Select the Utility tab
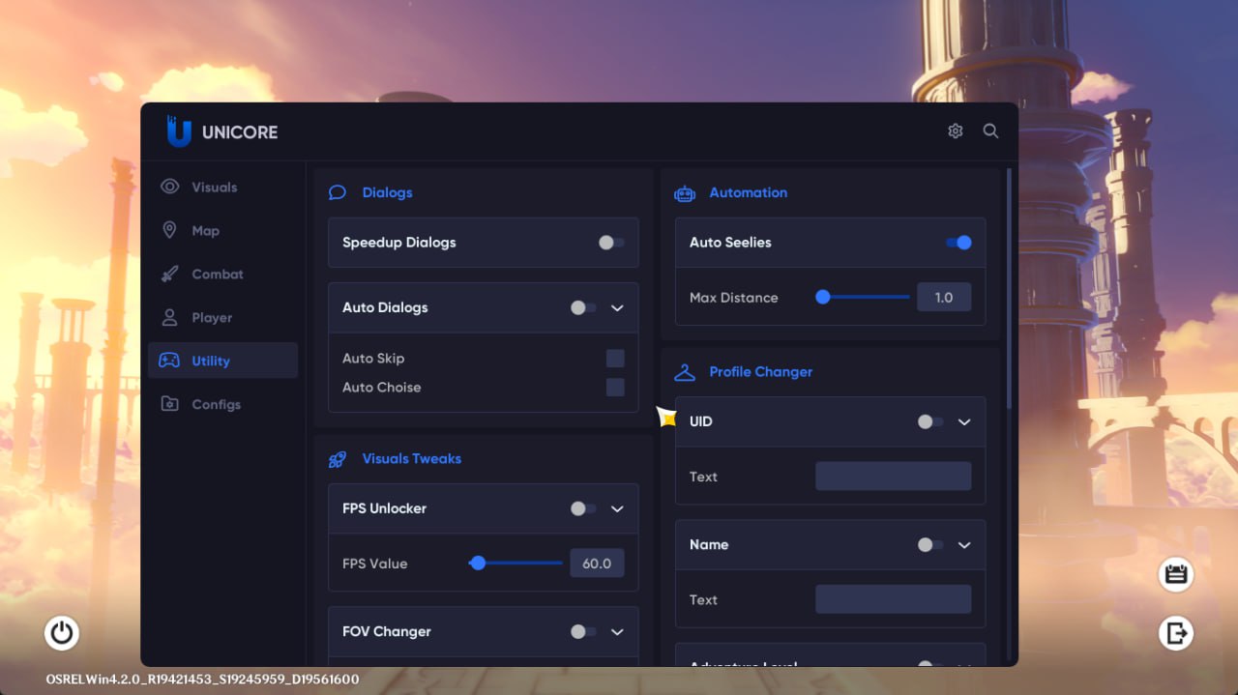Screen dimensions: 1238x695 (x=222, y=361)
